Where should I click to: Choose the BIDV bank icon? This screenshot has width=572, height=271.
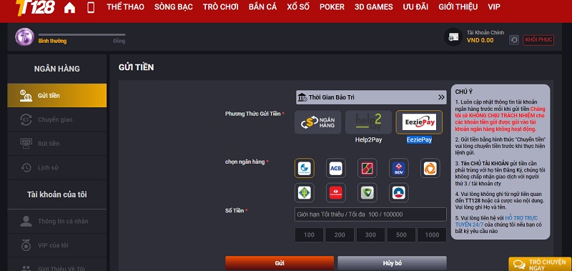pyautogui.click(x=399, y=168)
